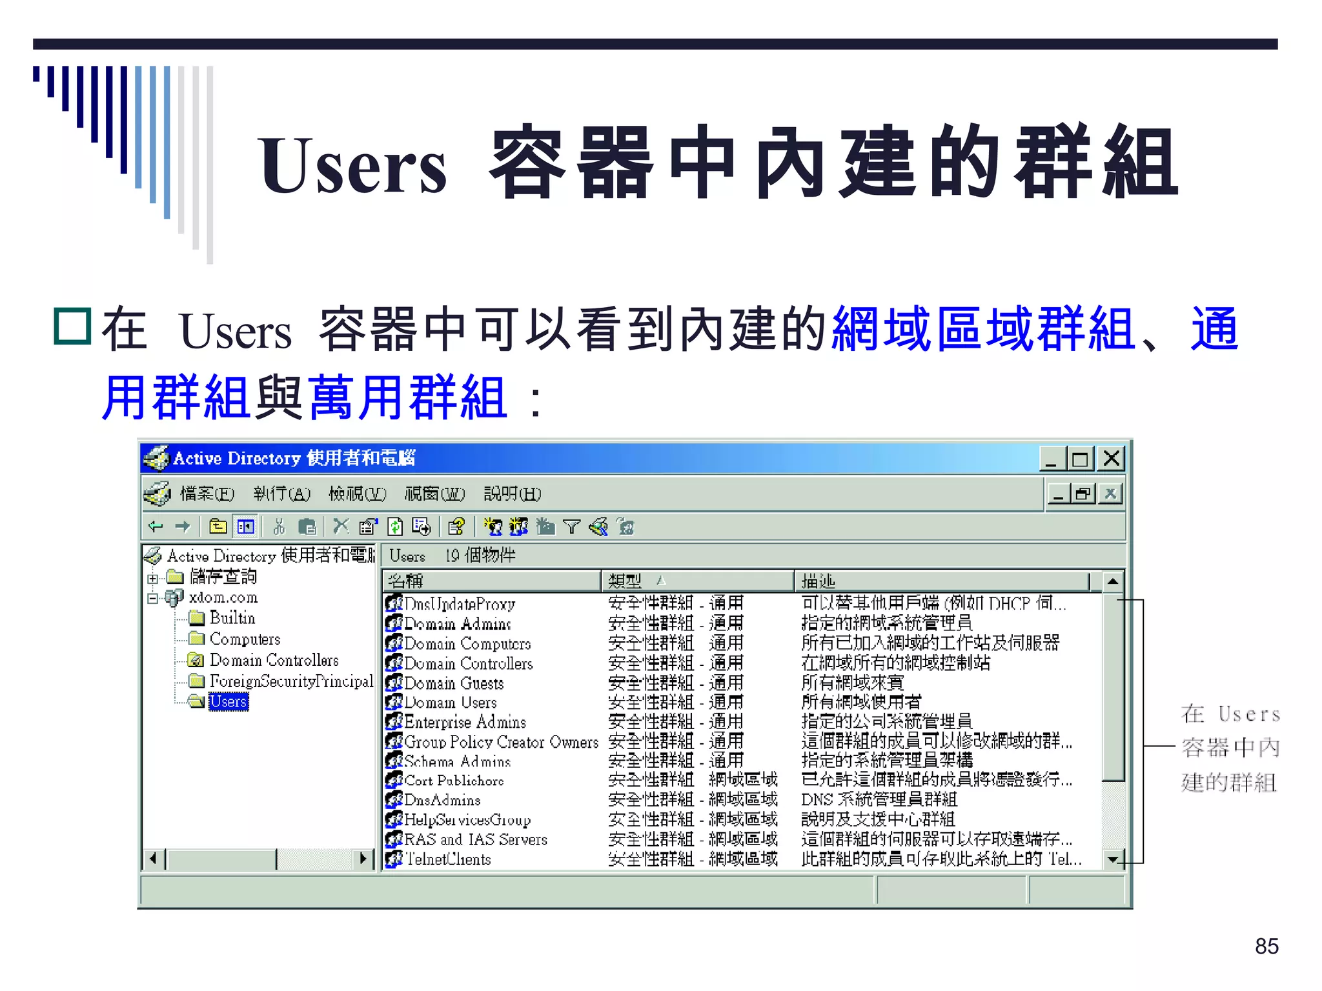Open the 說明(H) menu

[513, 494]
